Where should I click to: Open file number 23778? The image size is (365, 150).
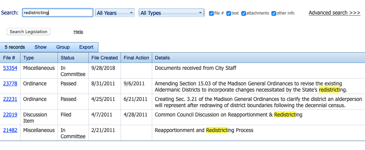[x=10, y=84]
